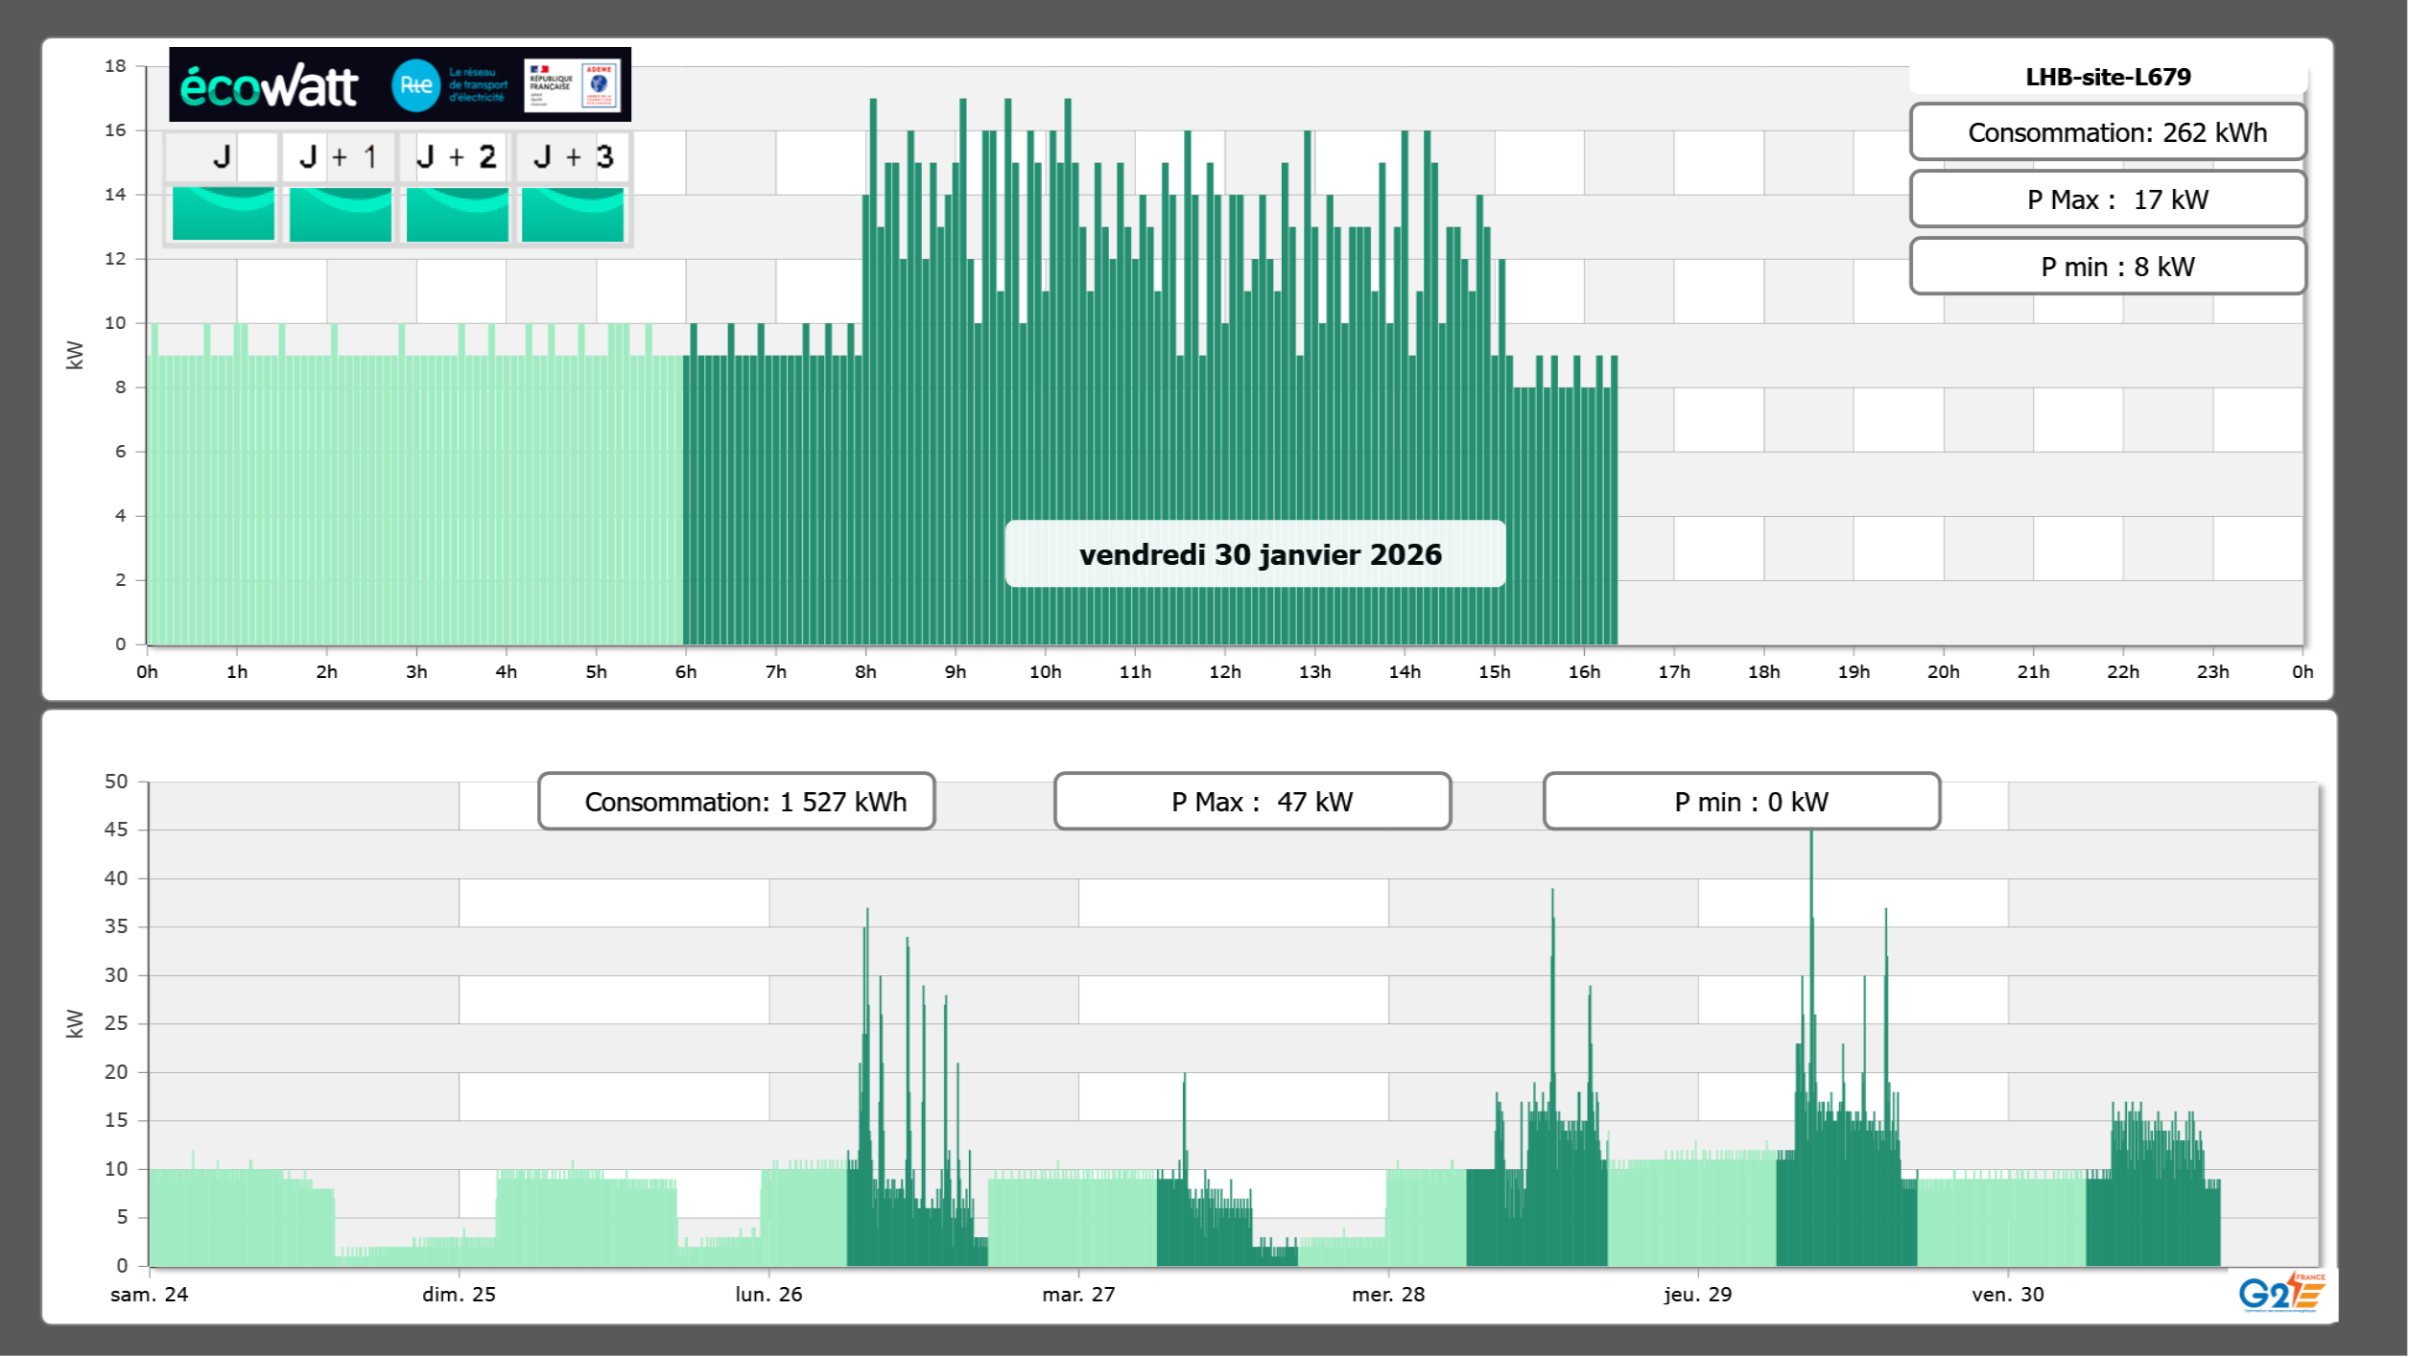This screenshot has width=2409, height=1357.
Task: Click the écowatt logo
Action: (269, 86)
